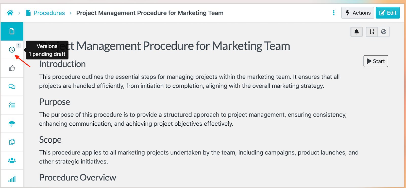Open the document content panel in sidebar
This screenshot has height=188, width=406.
[x=12, y=31]
